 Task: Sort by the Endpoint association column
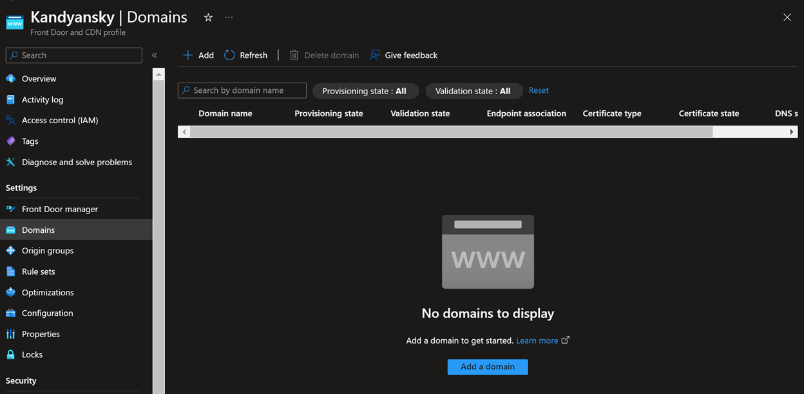[526, 113]
